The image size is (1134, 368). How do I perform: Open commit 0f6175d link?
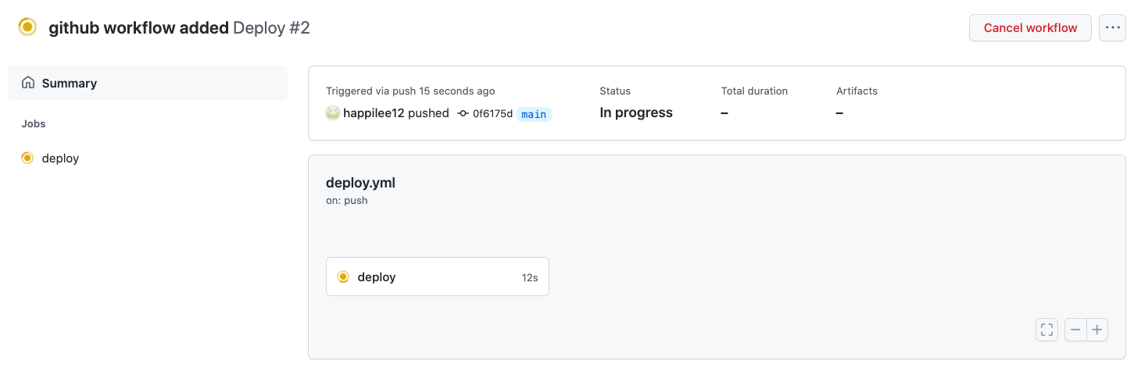coord(492,114)
